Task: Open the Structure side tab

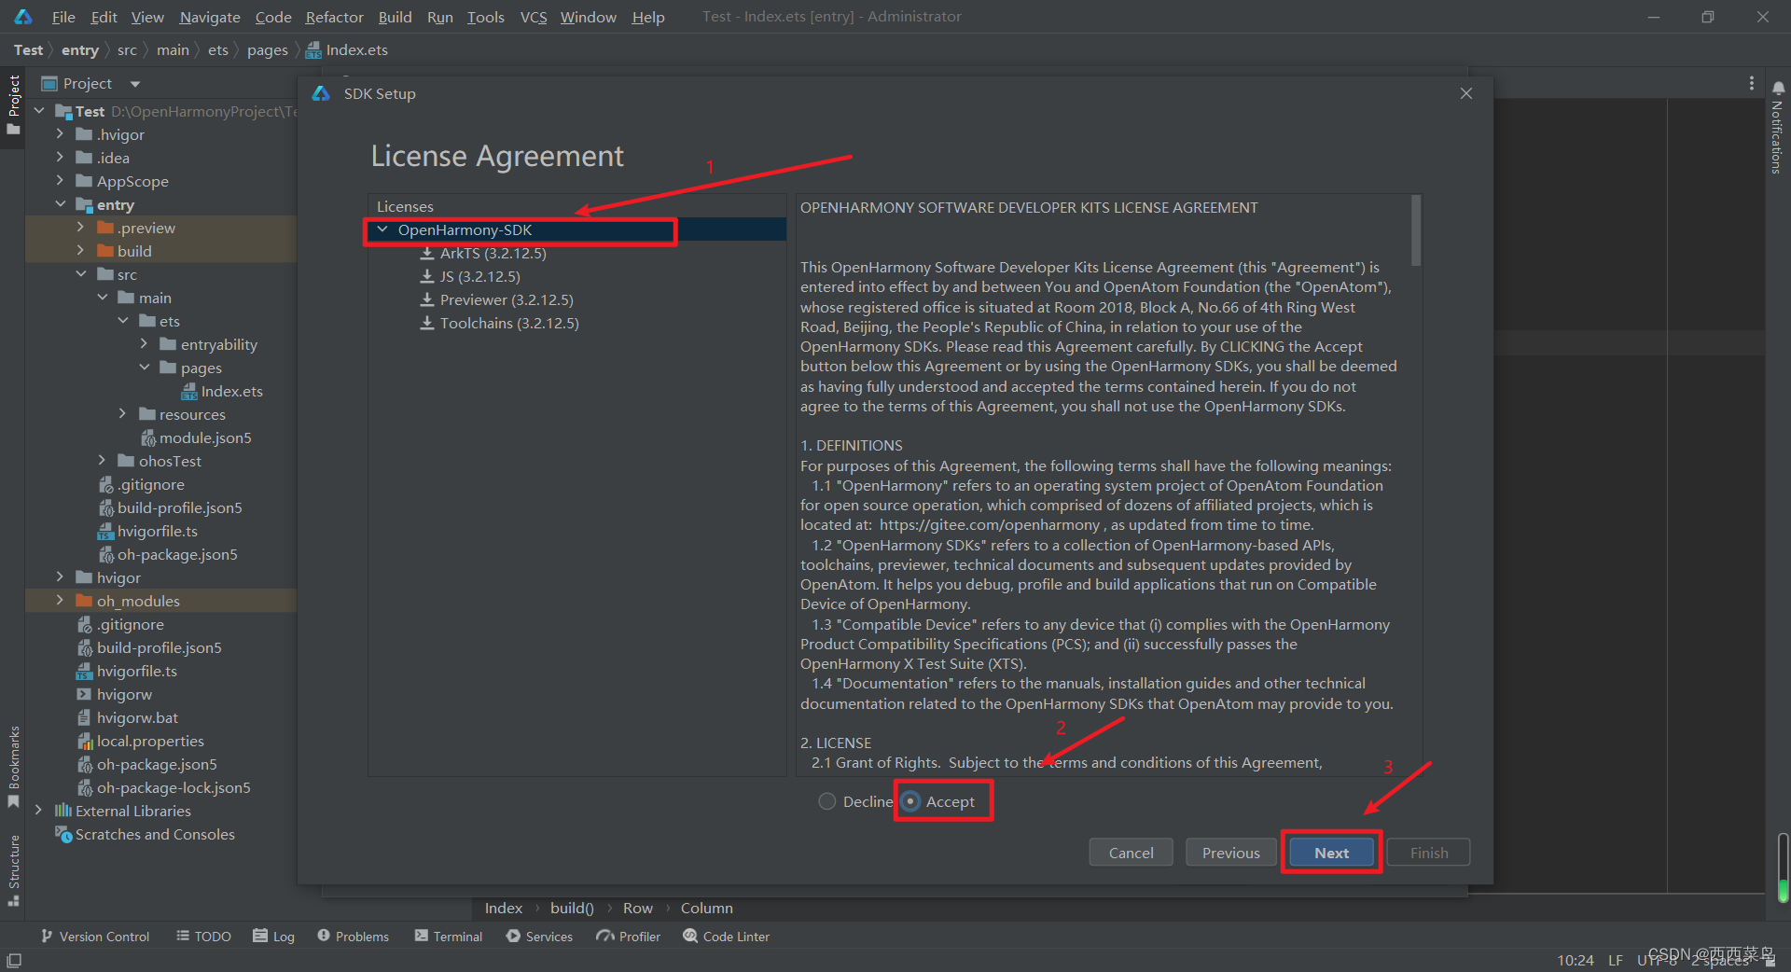Action: pos(13,869)
